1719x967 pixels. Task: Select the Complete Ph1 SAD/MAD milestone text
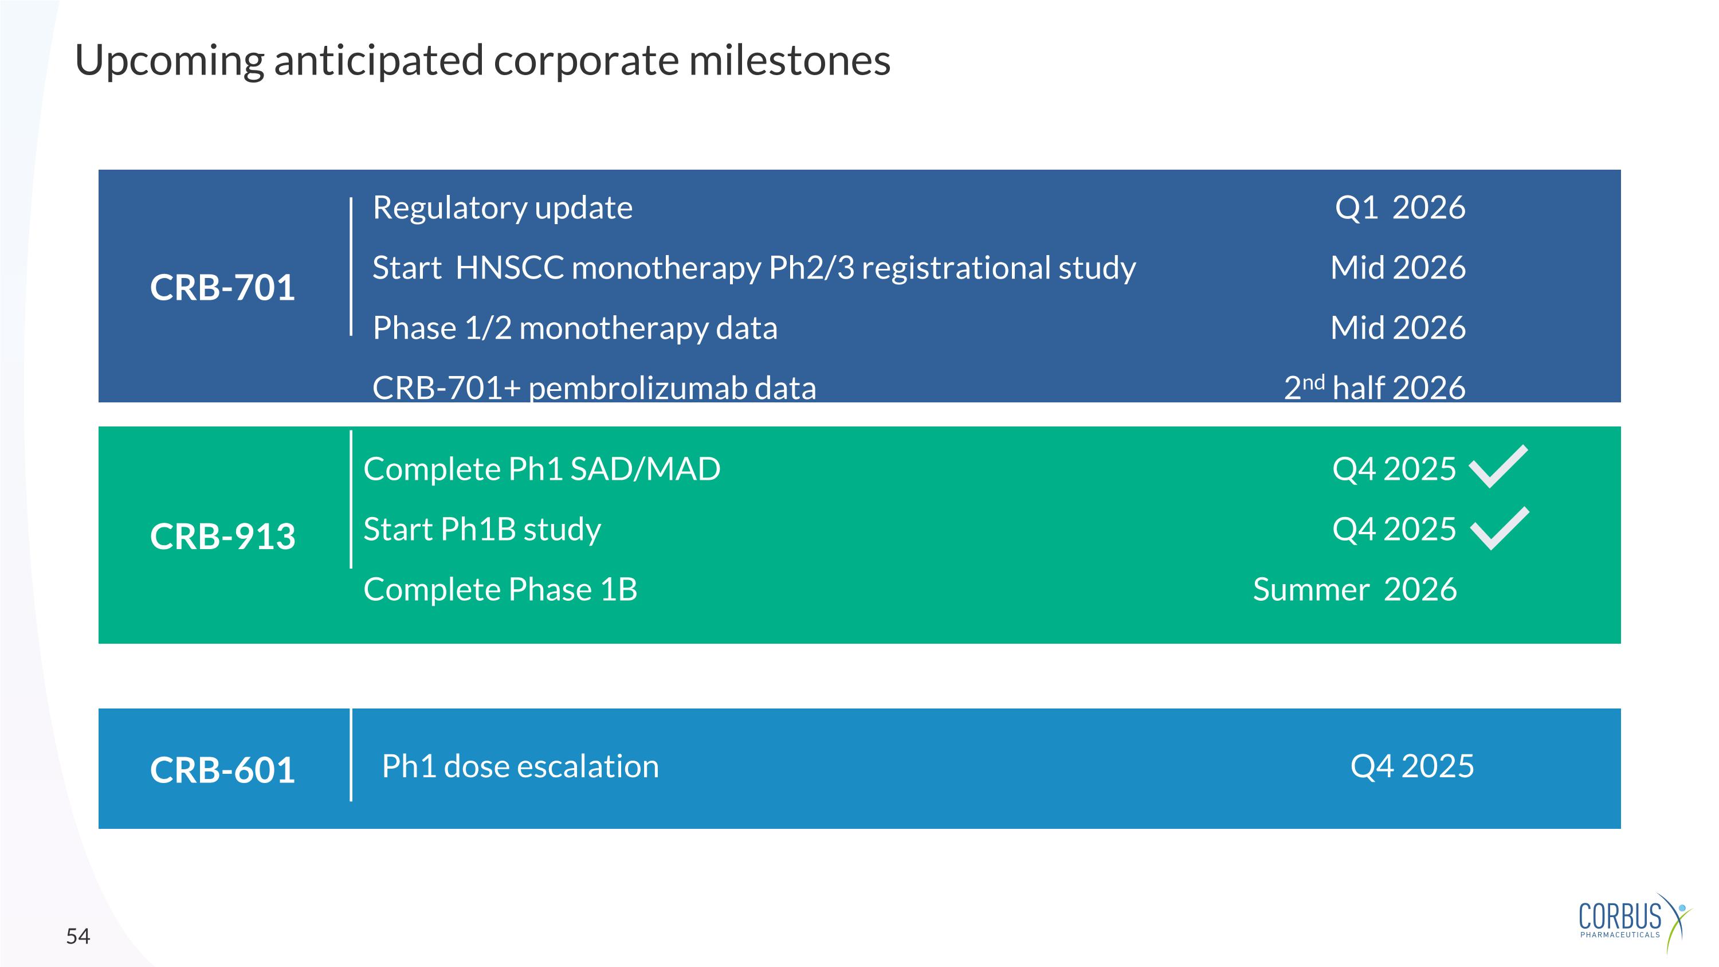pos(542,469)
